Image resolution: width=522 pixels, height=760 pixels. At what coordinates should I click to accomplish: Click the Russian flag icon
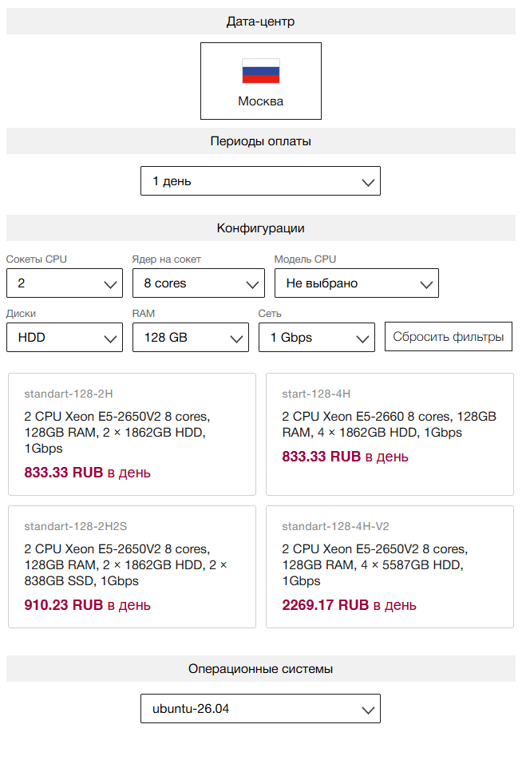(261, 71)
